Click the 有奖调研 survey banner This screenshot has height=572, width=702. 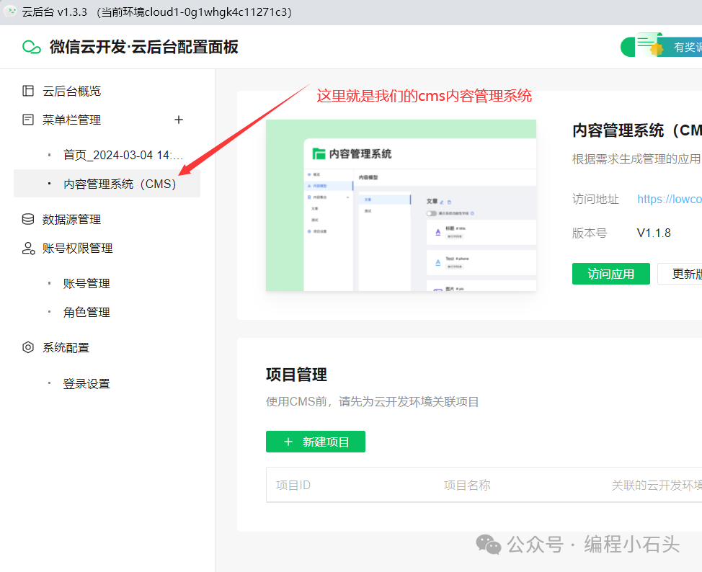coord(661,47)
